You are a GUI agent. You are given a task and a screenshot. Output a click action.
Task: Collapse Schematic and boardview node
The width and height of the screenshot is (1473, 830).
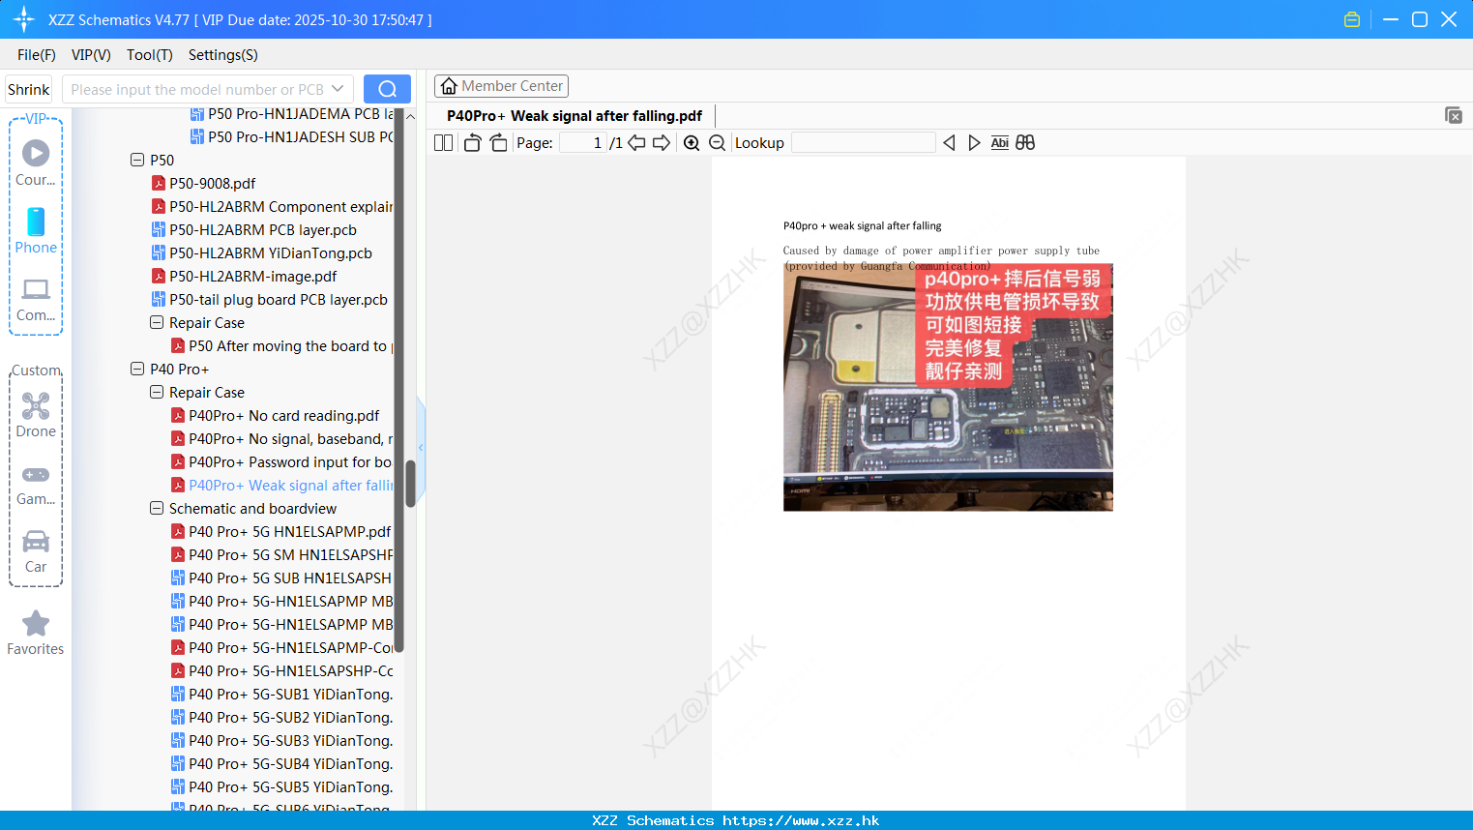157,508
